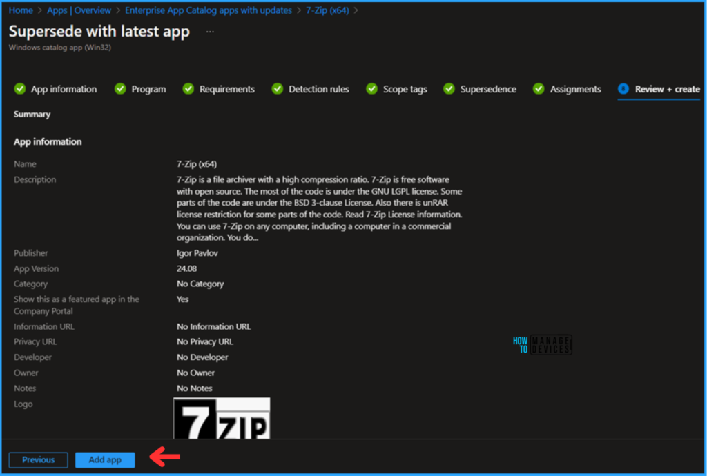The image size is (707, 476).
Task: Click the Description field label
Action: [35, 179]
